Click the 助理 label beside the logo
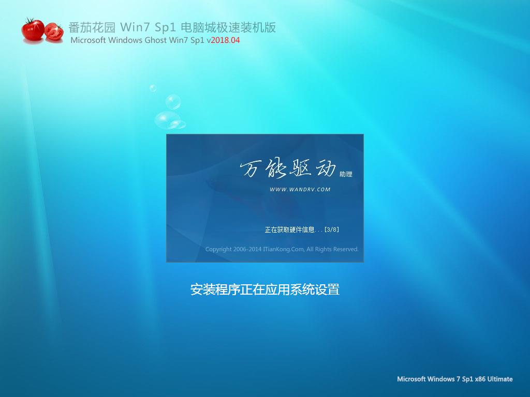530x397 pixels. (346, 174)
